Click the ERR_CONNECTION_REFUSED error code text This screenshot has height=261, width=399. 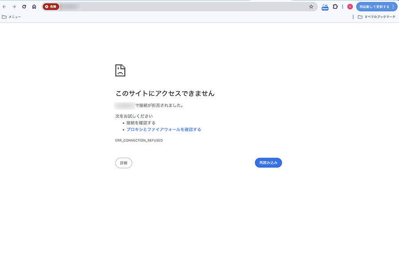139,140
